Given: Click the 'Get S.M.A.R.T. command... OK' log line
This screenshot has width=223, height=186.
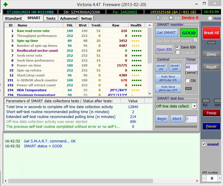Looking at the screenshot, I should (x=50, y=141).
